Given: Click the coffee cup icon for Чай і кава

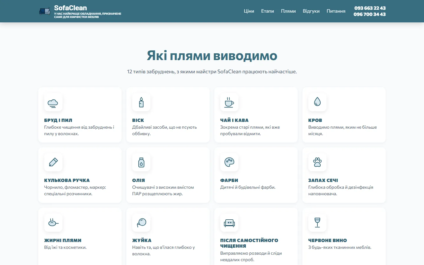Looking at the screenshot, I should pos(229,102).
